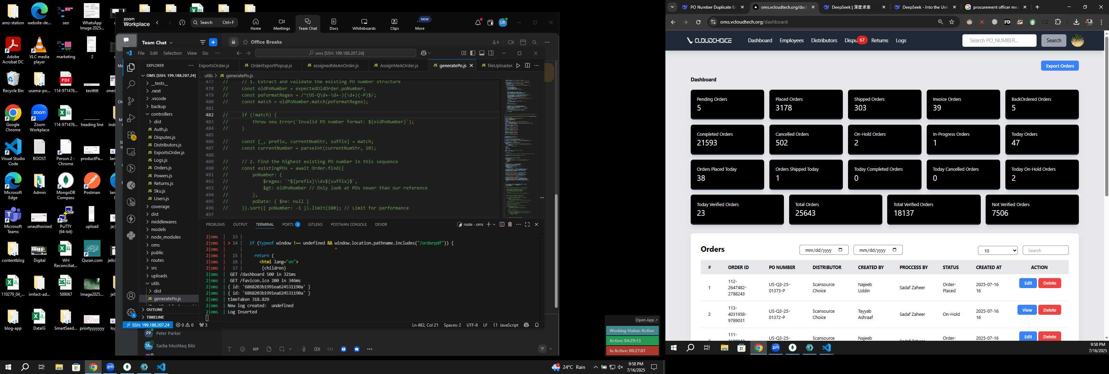The image size is (1109, 374).
Task: Open Zoom history clock icon
Action: click(182, 23)
